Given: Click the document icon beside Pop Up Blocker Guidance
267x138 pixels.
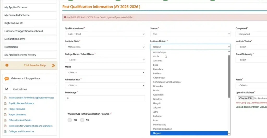Looking at the screenshot, I should (5, 103).
